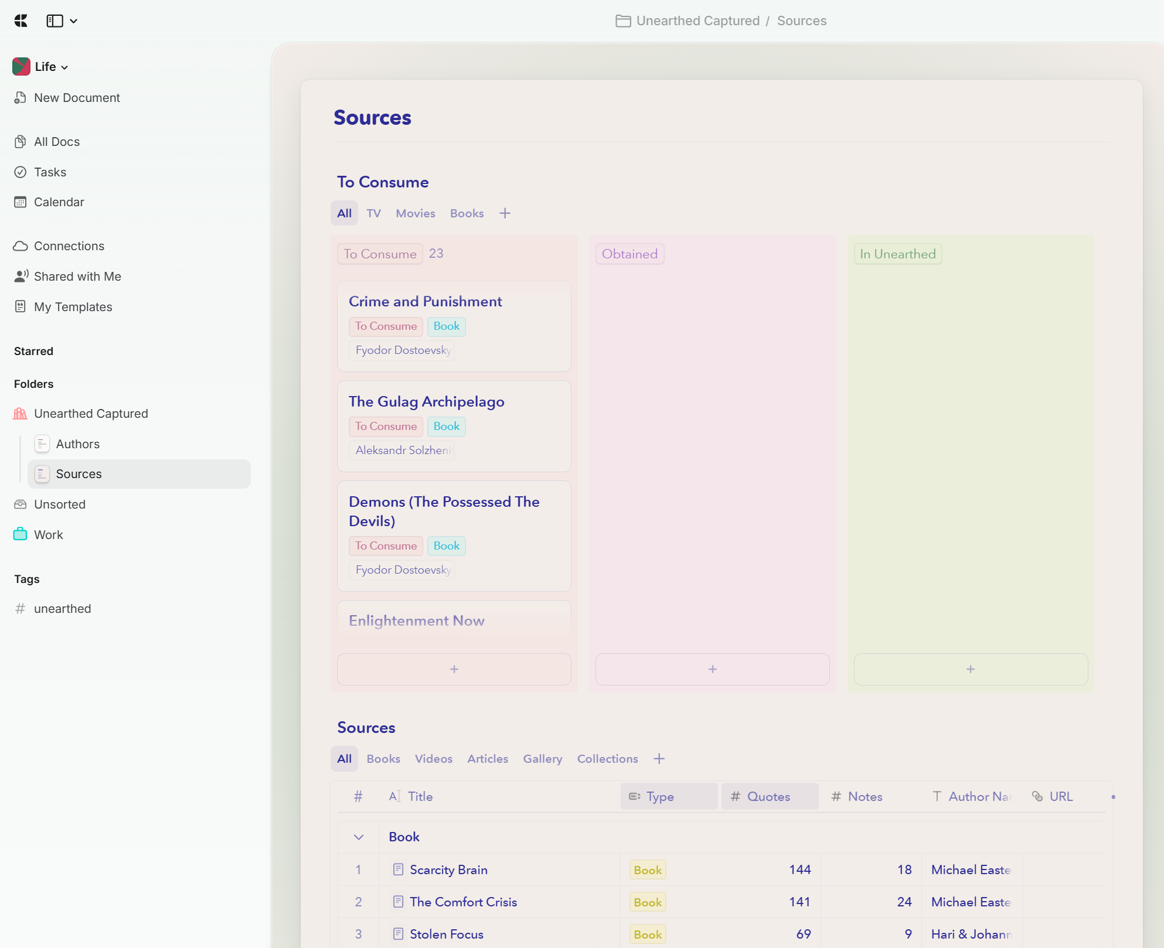Click the My Templates icon
The image size is (1164, 948).
click(x=21, y=306)
